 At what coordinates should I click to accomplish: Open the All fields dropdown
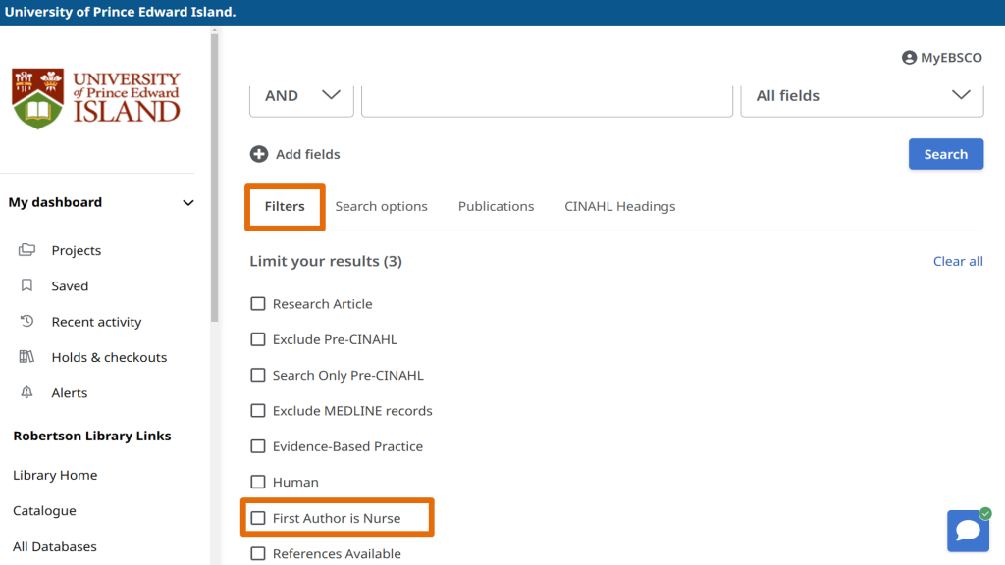coord(861,96)
